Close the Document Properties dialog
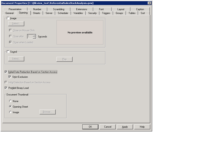 coord(149,3)
